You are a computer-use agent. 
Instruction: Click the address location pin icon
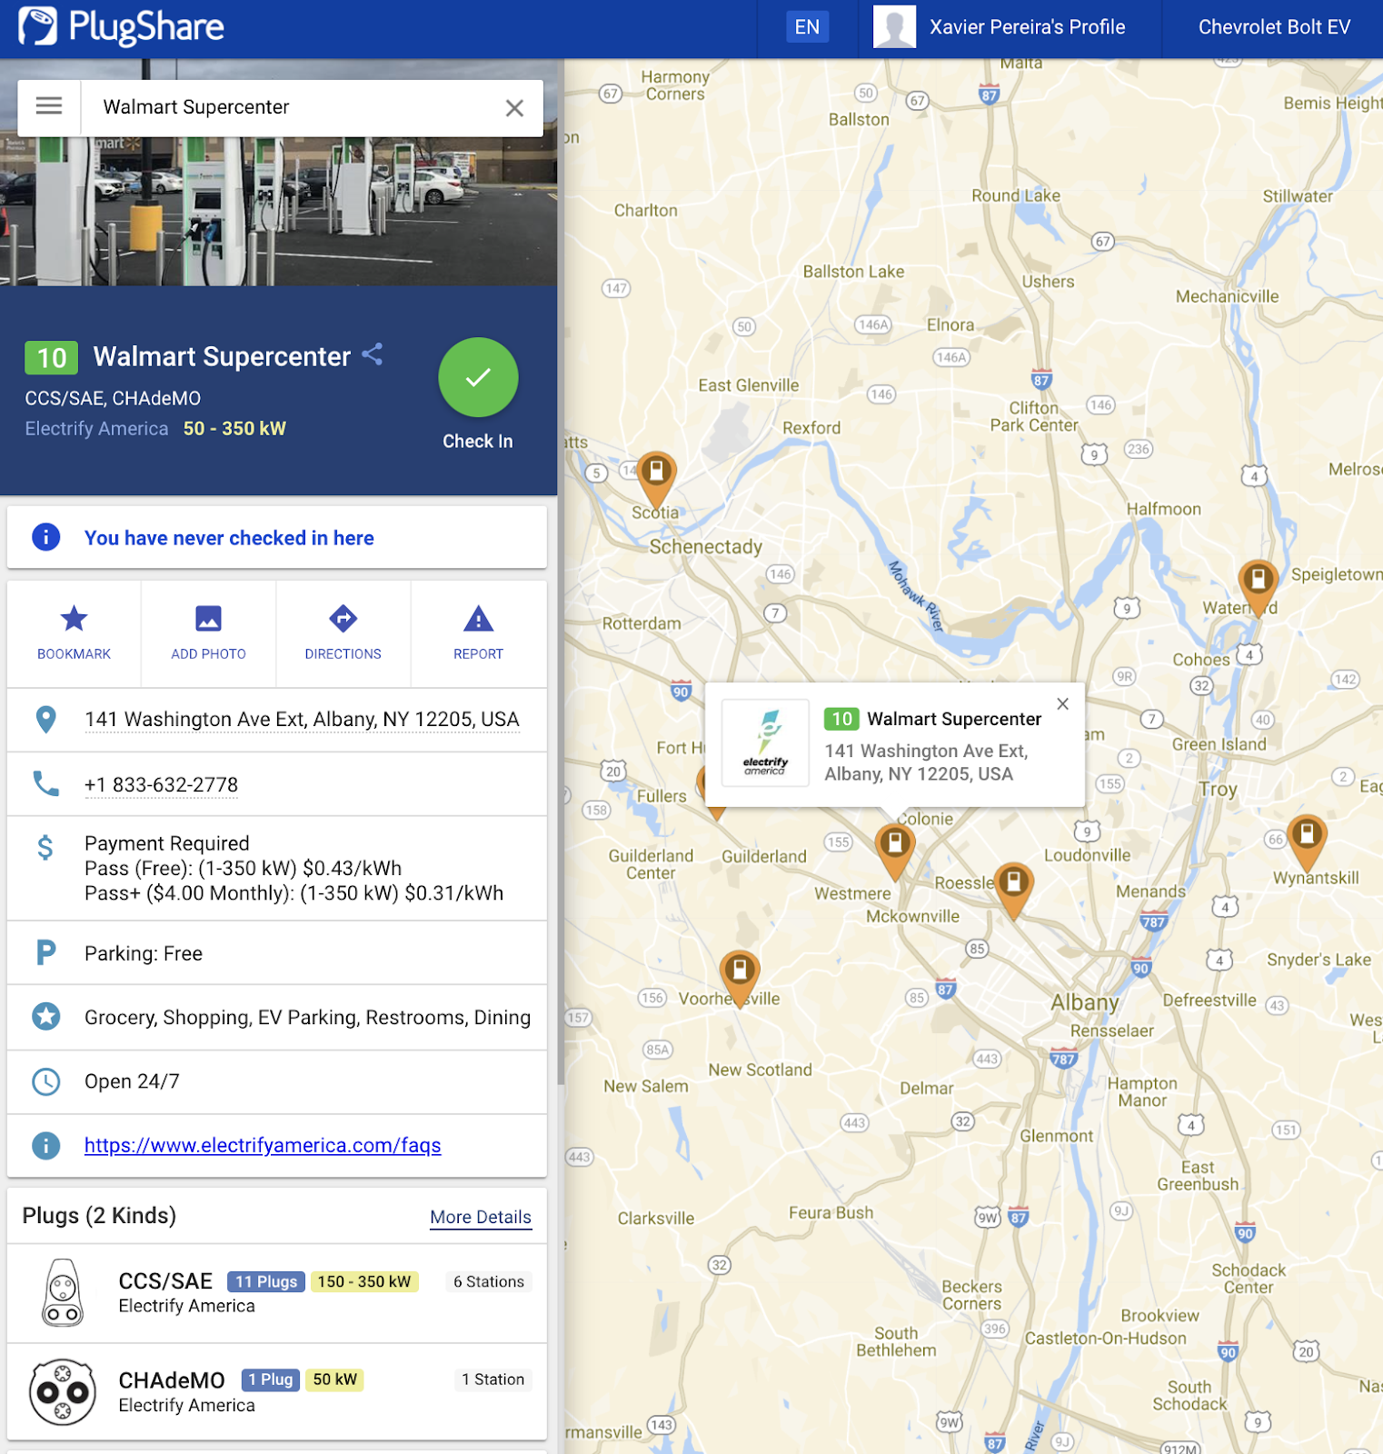tap(45, 720)
